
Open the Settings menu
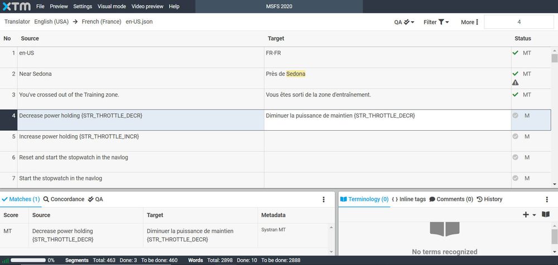point(83,6)
